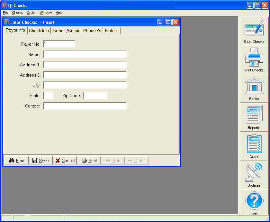Image resolution: width=270 pixels, height=222 pixels.
Task: Switch to the Check Info tab
Action: click(x=39, y=31)
